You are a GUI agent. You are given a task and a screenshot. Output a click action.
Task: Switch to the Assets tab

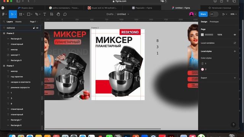click(18, 22)
